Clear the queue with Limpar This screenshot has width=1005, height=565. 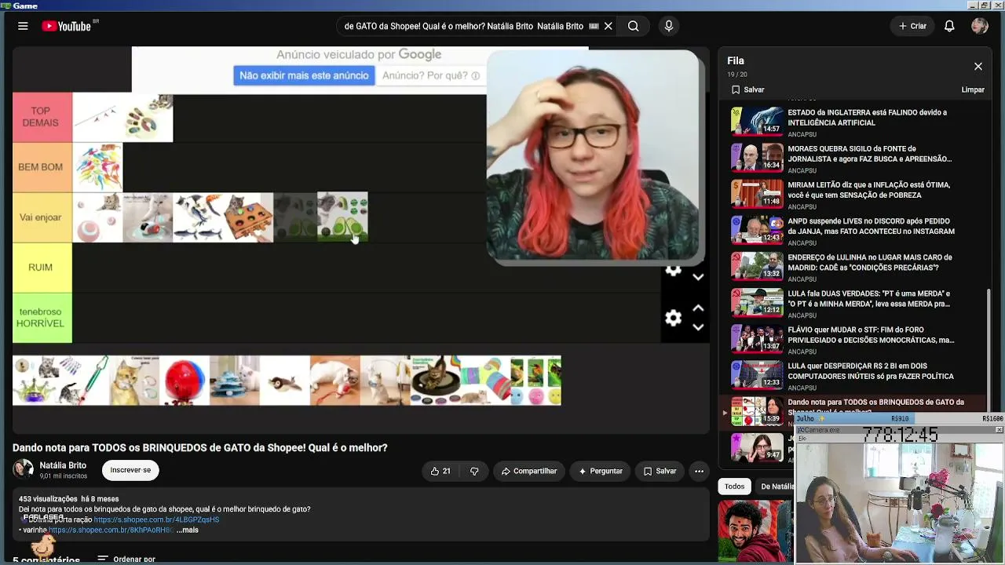pyautogui.click(x=973, y=89)
